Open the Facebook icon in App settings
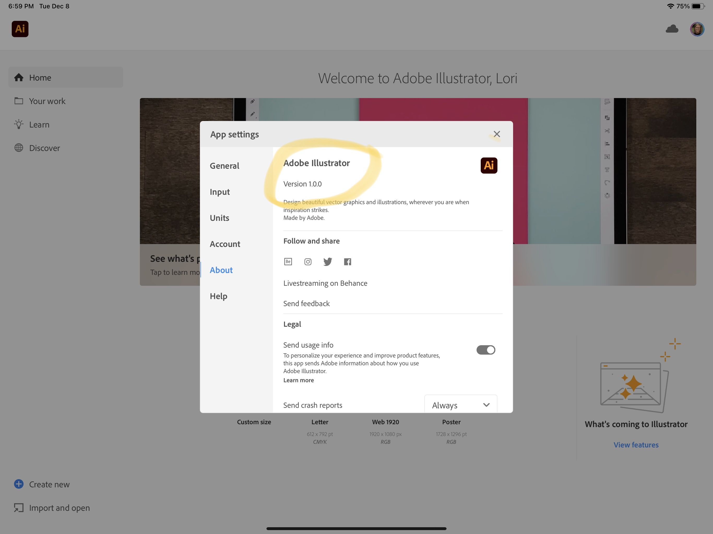713x534 pixels. point(347,262)
